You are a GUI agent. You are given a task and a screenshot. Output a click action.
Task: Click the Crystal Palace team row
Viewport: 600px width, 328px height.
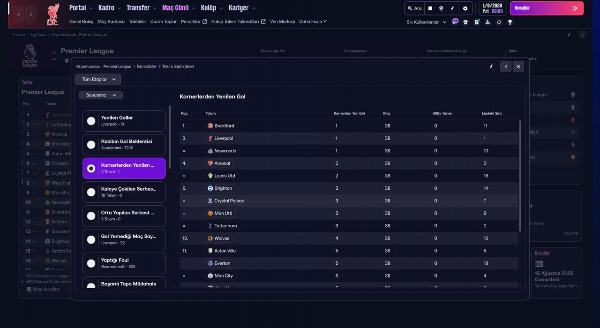coord(349,201)
